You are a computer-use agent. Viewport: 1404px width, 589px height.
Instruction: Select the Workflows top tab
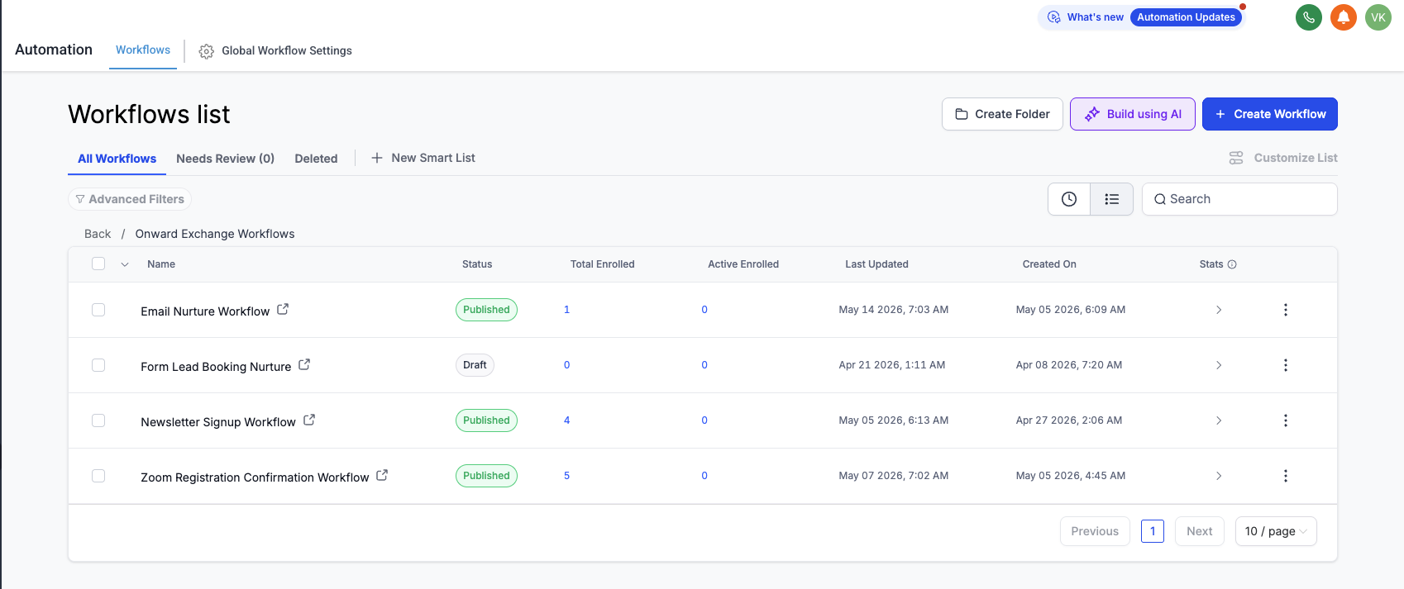pos(143,50)
